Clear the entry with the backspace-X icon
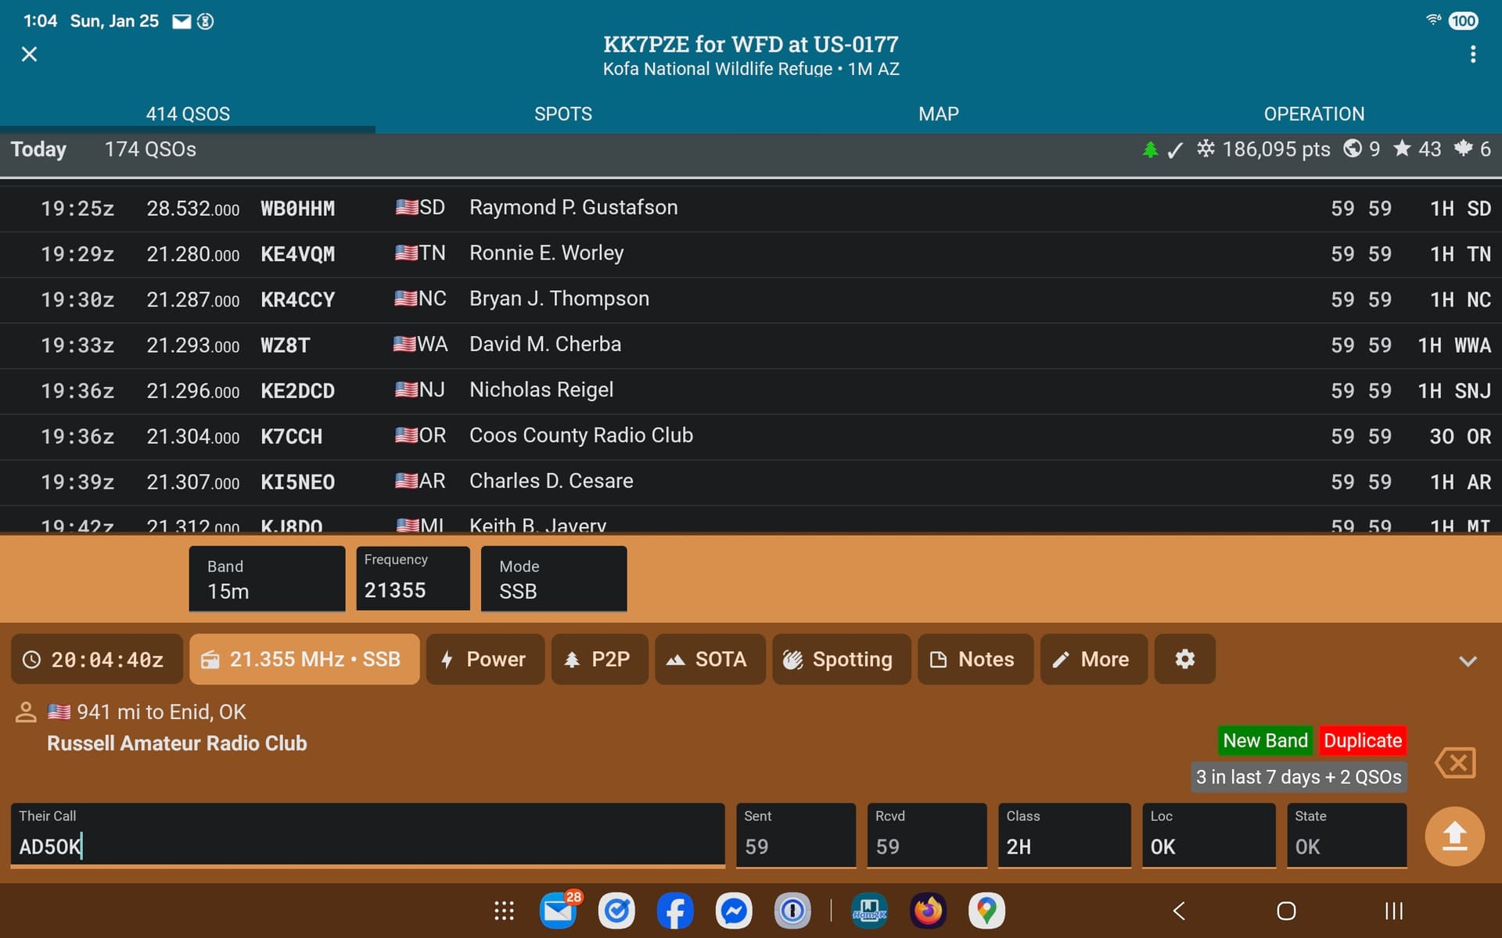The height and width of the screenshot is (938, 1502). (x=1455, y=762)
